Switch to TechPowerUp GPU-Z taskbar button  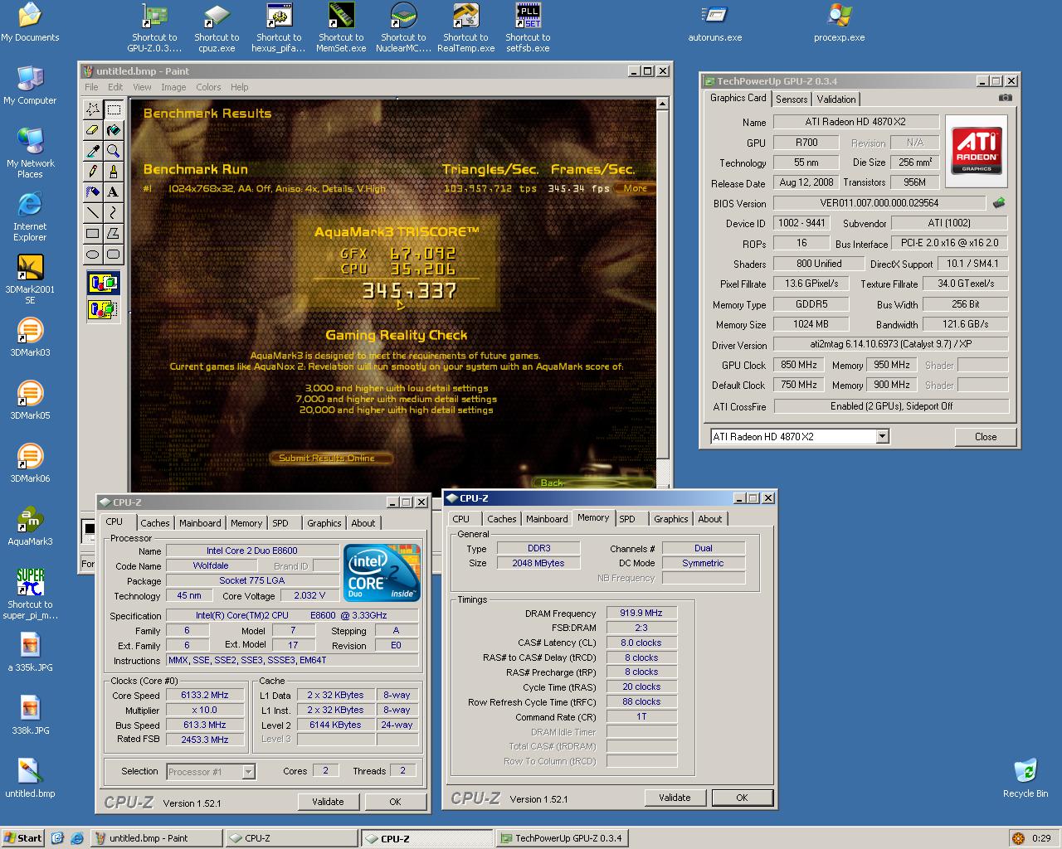pos(562,838)
